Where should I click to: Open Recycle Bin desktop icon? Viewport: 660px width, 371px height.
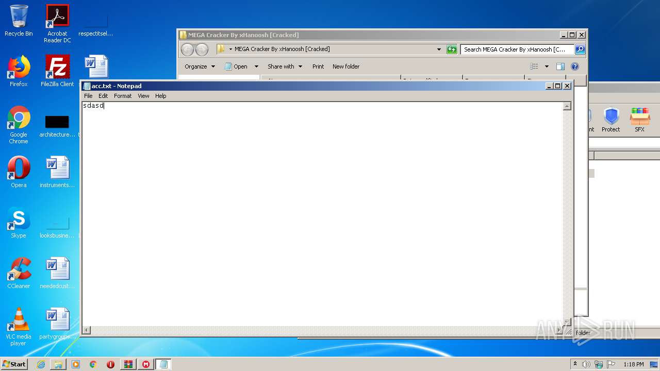(19, 21)
